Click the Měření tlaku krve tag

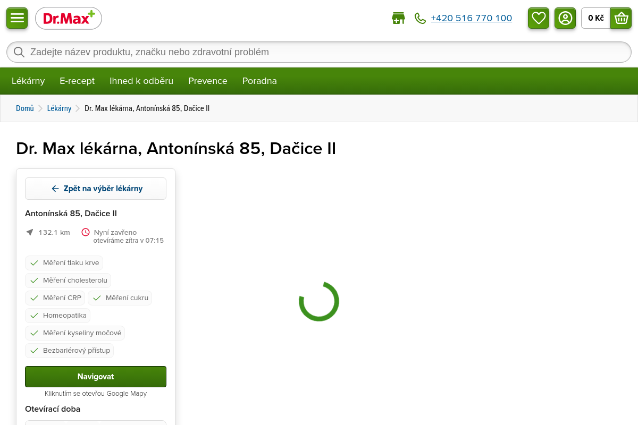(x=64, y=263)
